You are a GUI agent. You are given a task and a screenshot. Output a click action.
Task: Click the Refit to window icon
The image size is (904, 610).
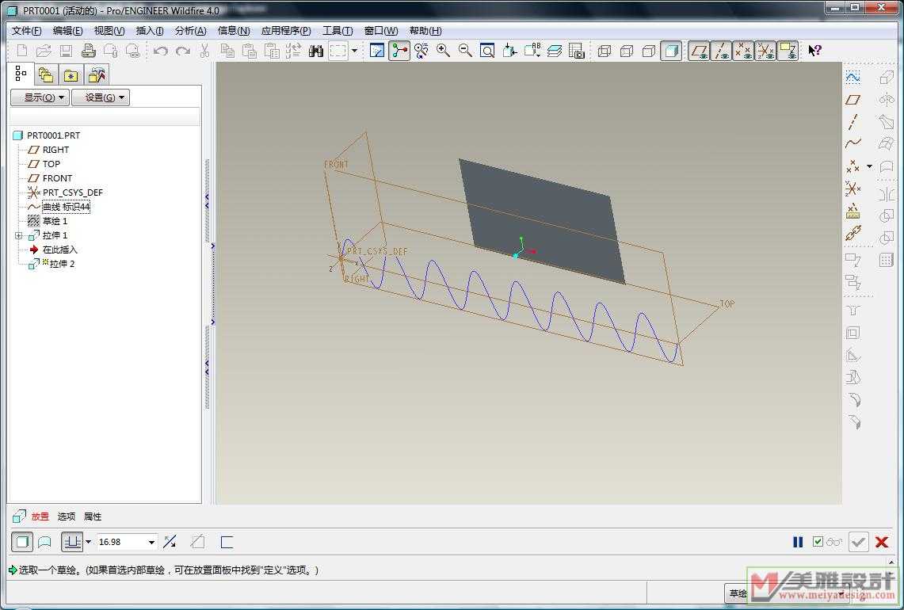[x=487, y=51]
